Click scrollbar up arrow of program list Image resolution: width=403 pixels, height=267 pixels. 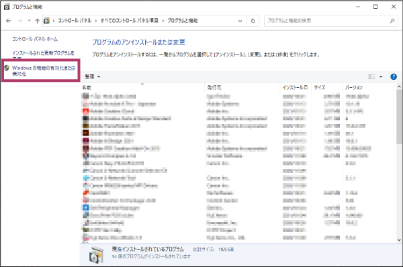(x=399, y=87)
